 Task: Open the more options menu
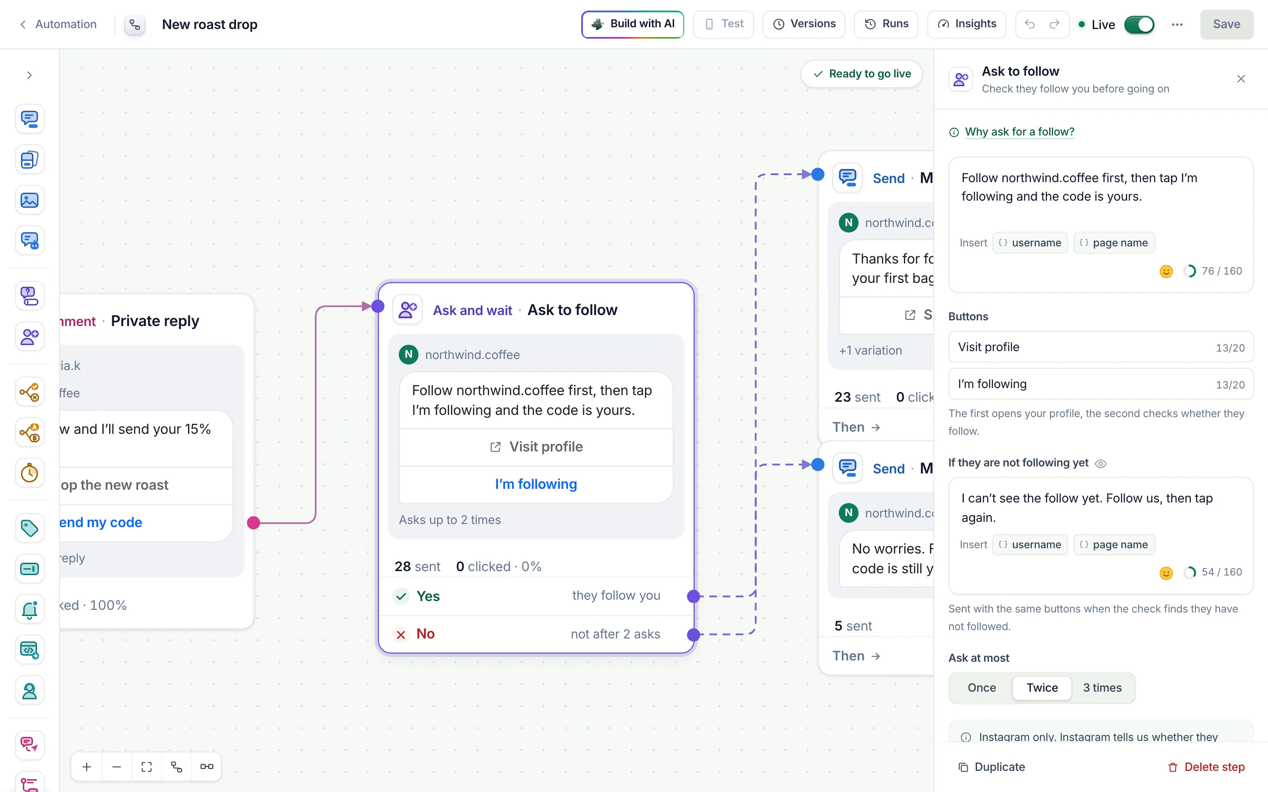pyautogui.click(x=1177, y=25)
